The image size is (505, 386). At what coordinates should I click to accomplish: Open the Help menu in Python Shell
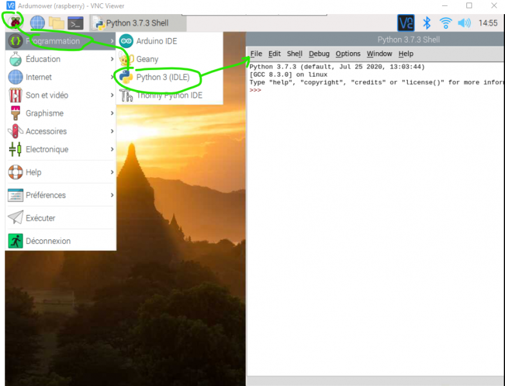406,53
